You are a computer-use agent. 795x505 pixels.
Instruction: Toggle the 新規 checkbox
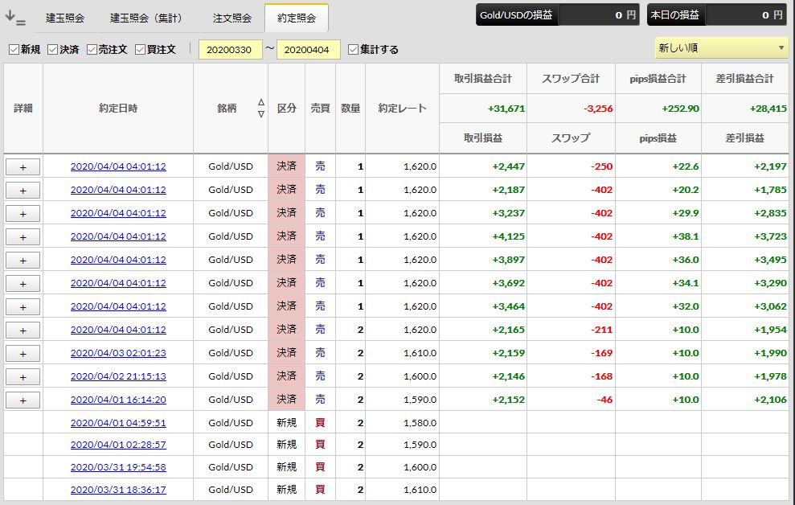point(14,50)
